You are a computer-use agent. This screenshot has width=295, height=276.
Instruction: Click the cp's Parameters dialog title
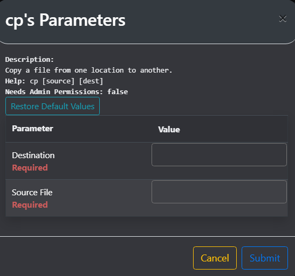tap(65, 20)
